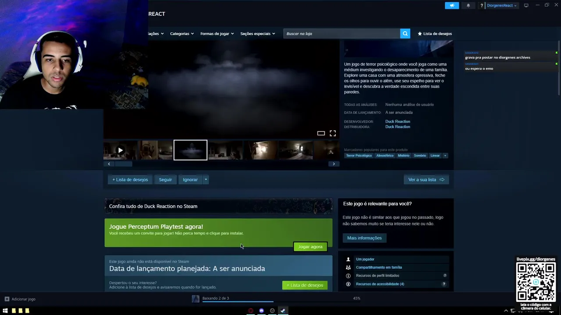This screenshot has height=315, width=561.
Task: Open the notifications bell
Action: [x=468, y=5]
